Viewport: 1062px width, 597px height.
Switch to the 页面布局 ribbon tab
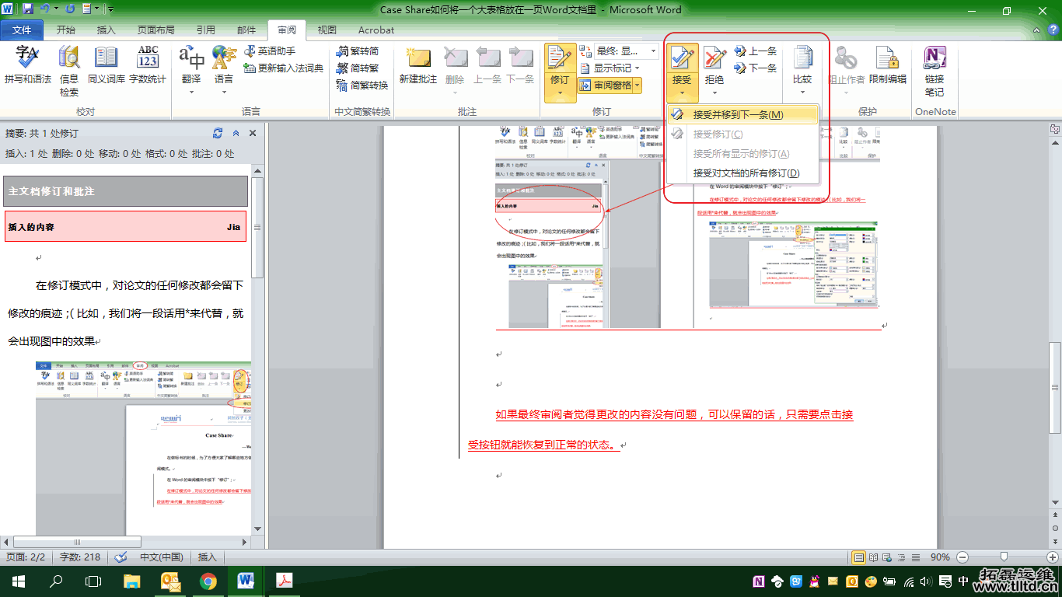pos(155,30)
